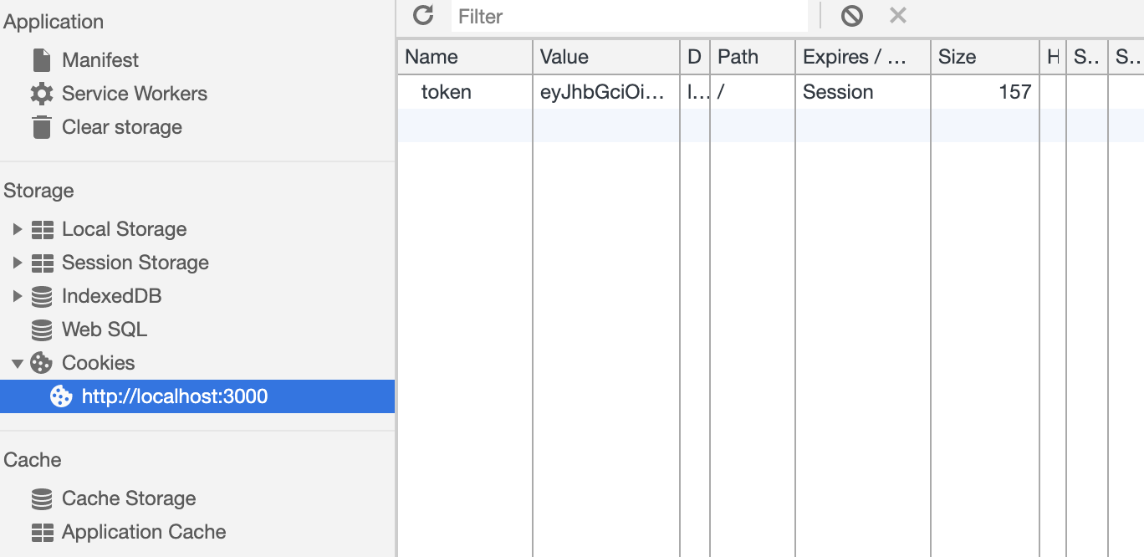Select the token cookie row
Viewport: 1144px width, 557px height.
(770, 92)
